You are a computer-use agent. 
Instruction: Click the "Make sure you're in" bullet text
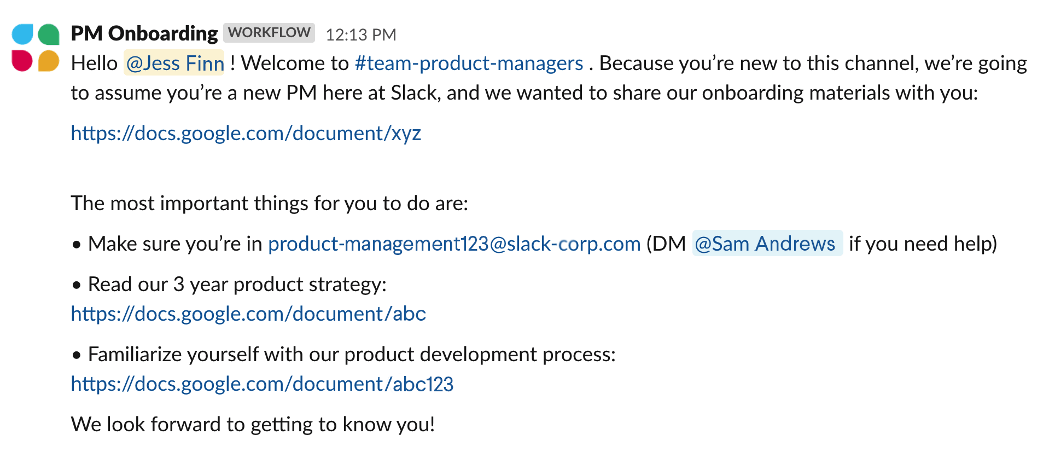[x=175, y=244]
